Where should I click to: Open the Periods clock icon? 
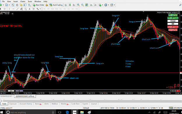[106, 5]
